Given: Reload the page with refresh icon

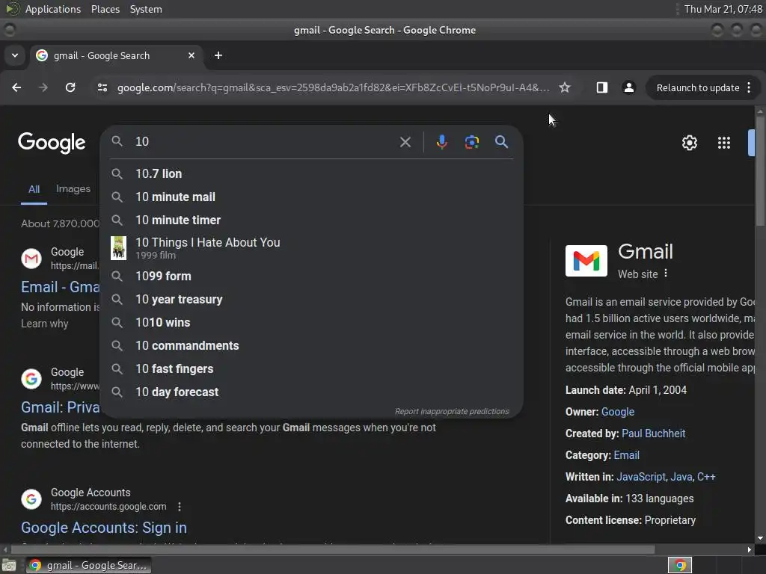Looking at the screenshot, I should 70,87.
